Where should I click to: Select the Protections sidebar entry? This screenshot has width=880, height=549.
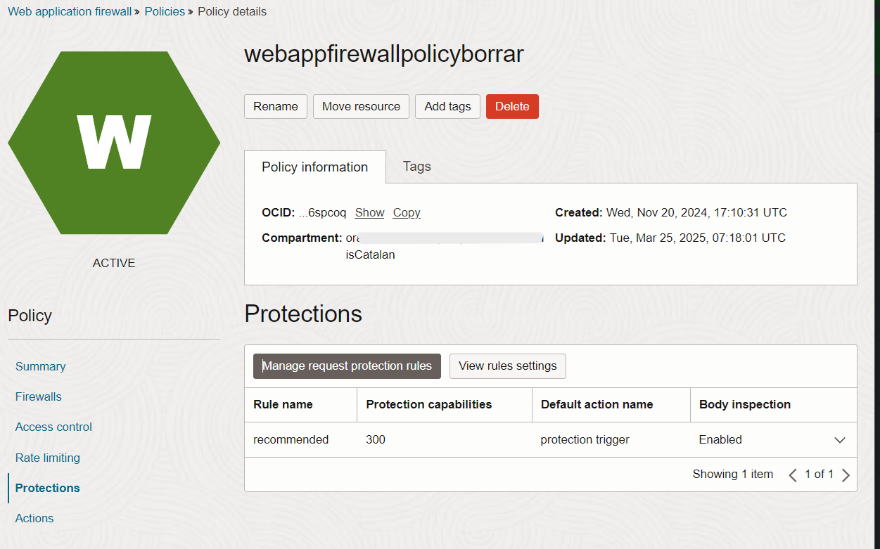pyautogui.click(x=47, y=488)
